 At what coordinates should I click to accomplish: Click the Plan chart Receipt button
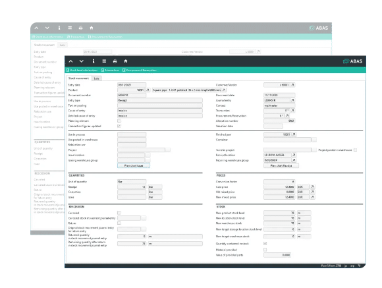(281, 165)
